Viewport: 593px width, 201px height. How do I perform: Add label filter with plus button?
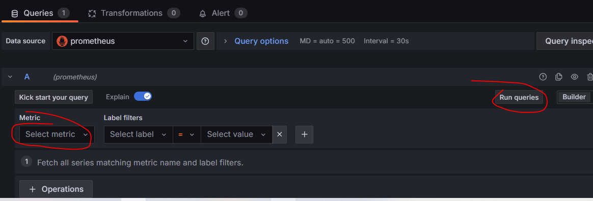(x=305, y=134)
